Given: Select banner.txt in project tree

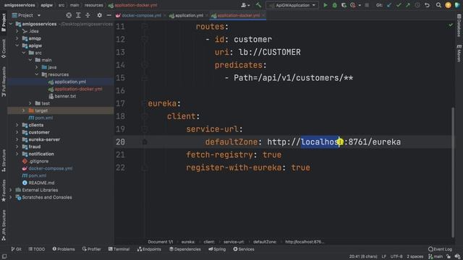Looking at the screenshot, I should pos(65,96).
